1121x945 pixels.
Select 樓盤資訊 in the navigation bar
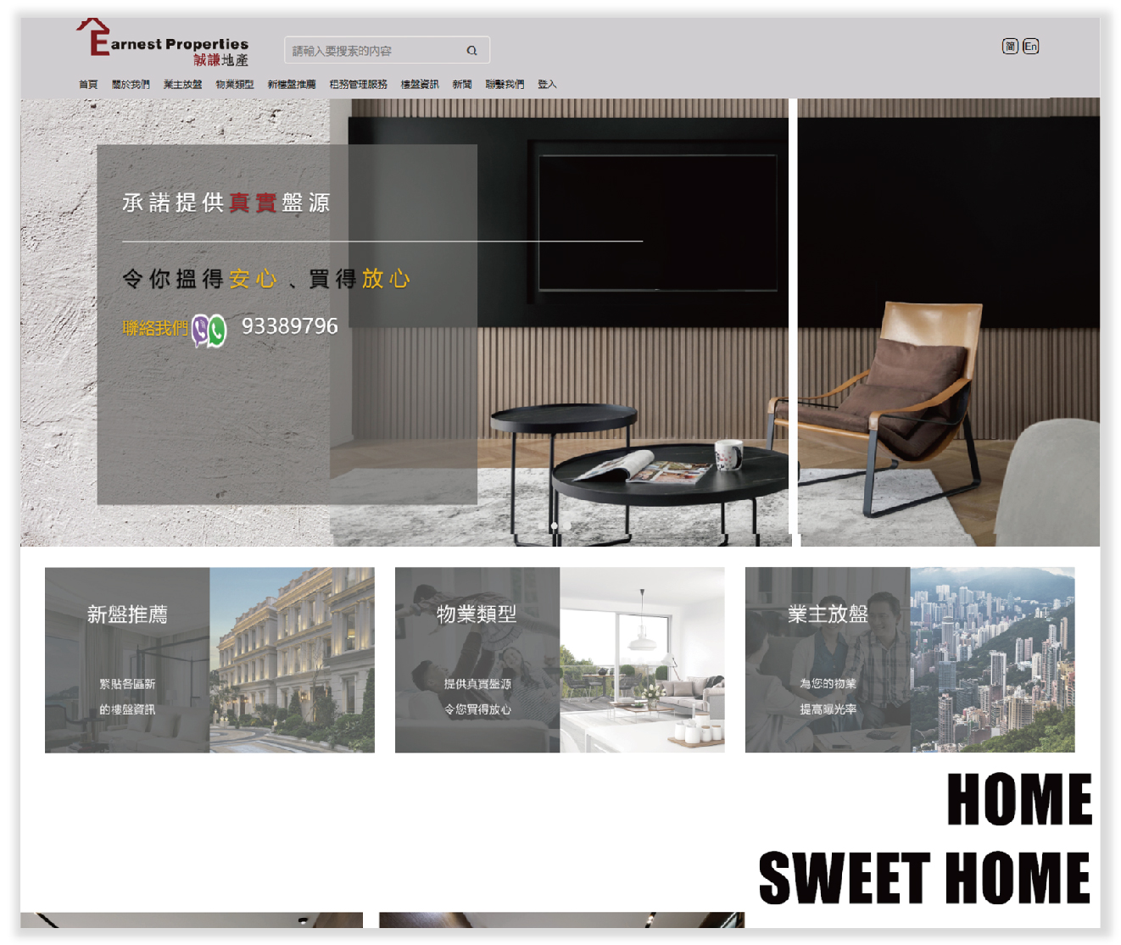pyautogui.click(x=420, y=85)
